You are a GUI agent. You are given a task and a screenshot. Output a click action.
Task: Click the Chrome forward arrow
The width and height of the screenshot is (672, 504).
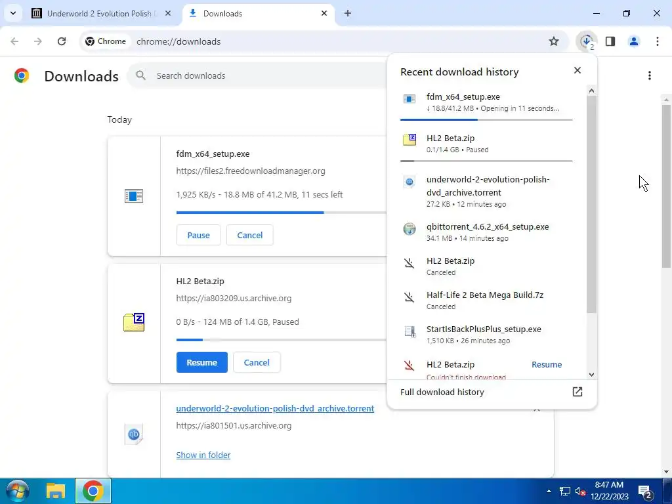[x=38, y=41]
